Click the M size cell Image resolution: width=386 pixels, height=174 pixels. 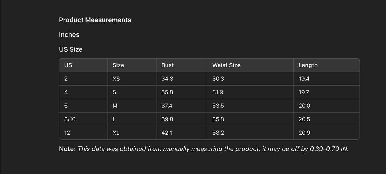click(115, 106)
